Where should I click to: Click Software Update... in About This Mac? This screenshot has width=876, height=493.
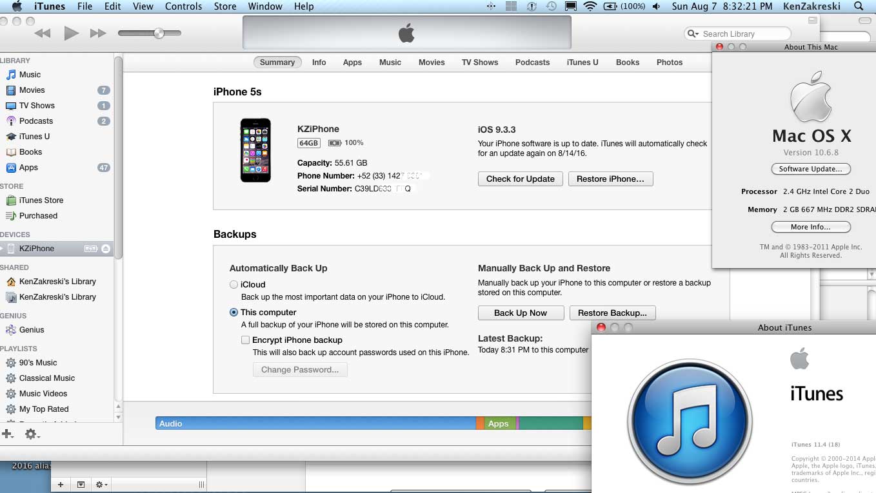point(811,169)
